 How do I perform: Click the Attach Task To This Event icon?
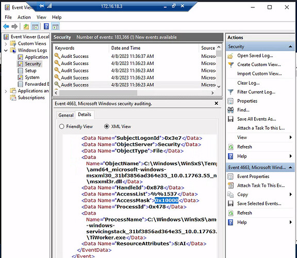[230, 185]
